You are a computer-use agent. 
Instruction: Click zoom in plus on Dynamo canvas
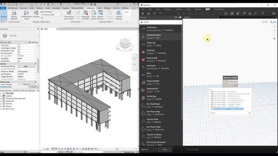(275, 31)
